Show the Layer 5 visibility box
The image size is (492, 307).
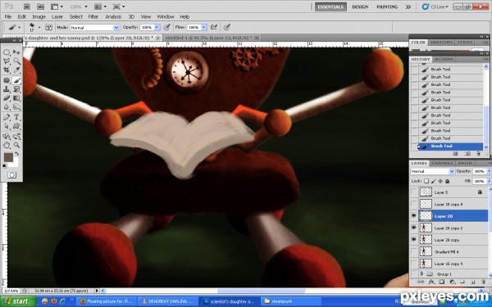click(414, 192)
